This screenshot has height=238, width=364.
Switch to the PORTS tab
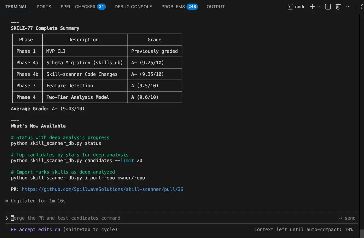(x=44, y=7)
